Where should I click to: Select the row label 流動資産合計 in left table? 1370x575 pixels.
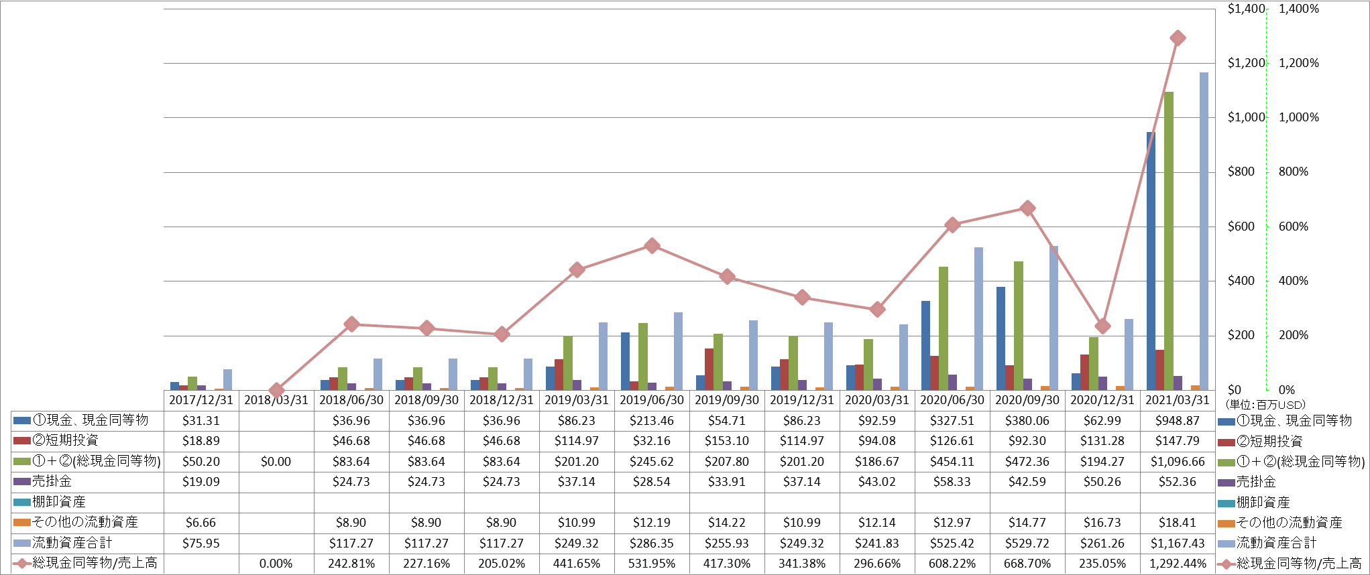(72, 543)
